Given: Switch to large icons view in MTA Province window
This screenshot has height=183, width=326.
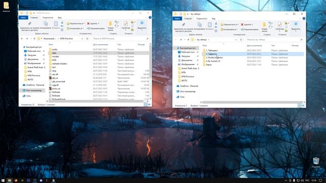Looking at the screenshot, I should pyautogui.click(x=149, y=105).
